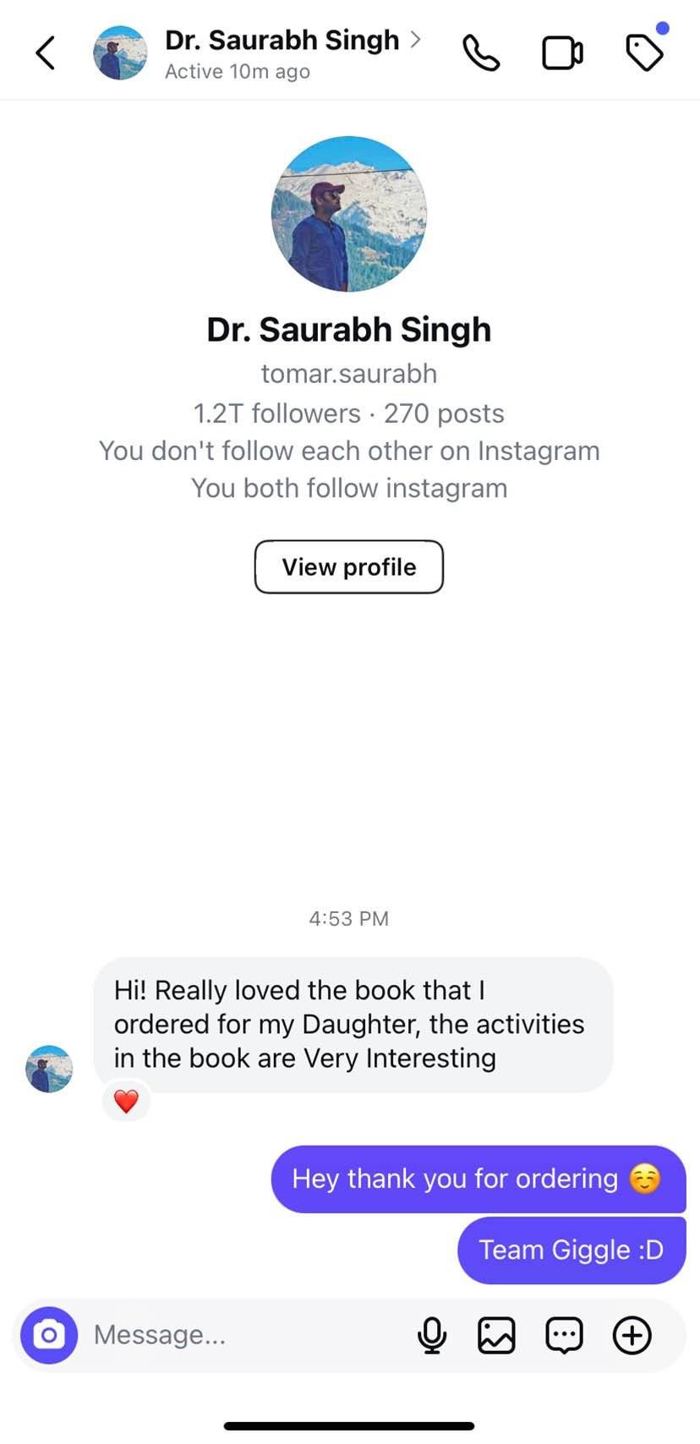Start a video call with camera icon

coord(562,53)
